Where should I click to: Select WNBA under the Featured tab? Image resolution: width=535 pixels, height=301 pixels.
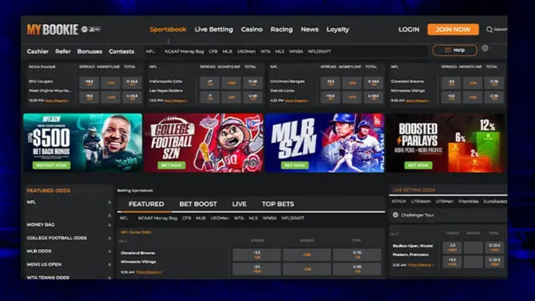[270, 218]
